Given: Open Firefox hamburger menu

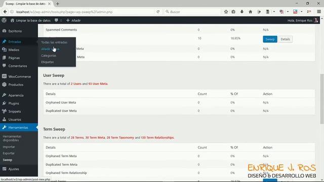Looking at the screenshot, I should pos(319,12).
